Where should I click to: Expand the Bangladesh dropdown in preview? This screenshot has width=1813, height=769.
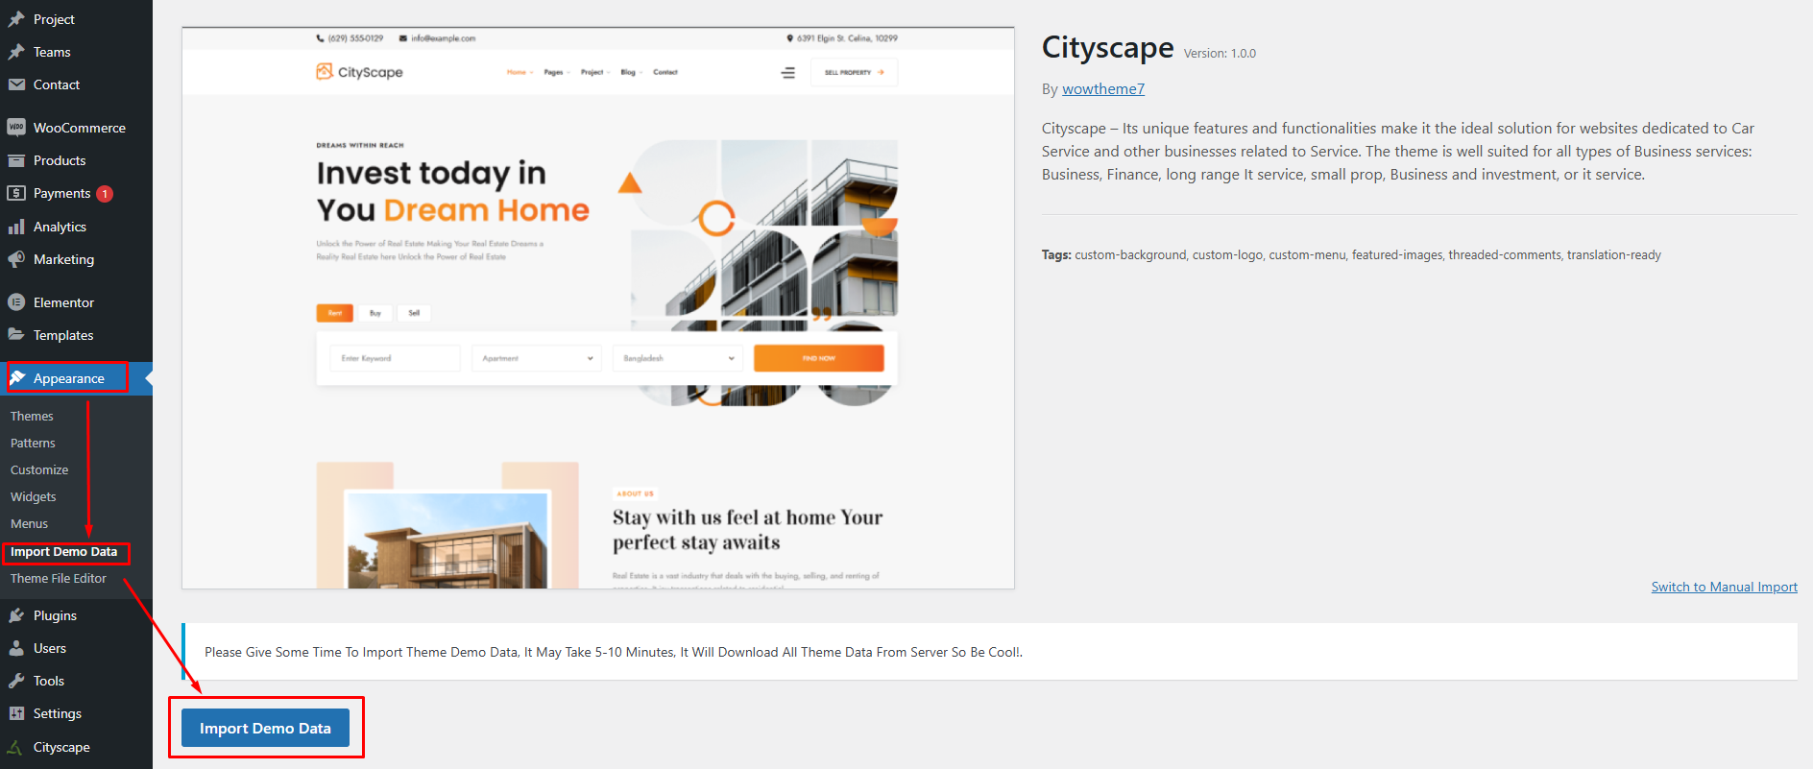pos(678,358)
